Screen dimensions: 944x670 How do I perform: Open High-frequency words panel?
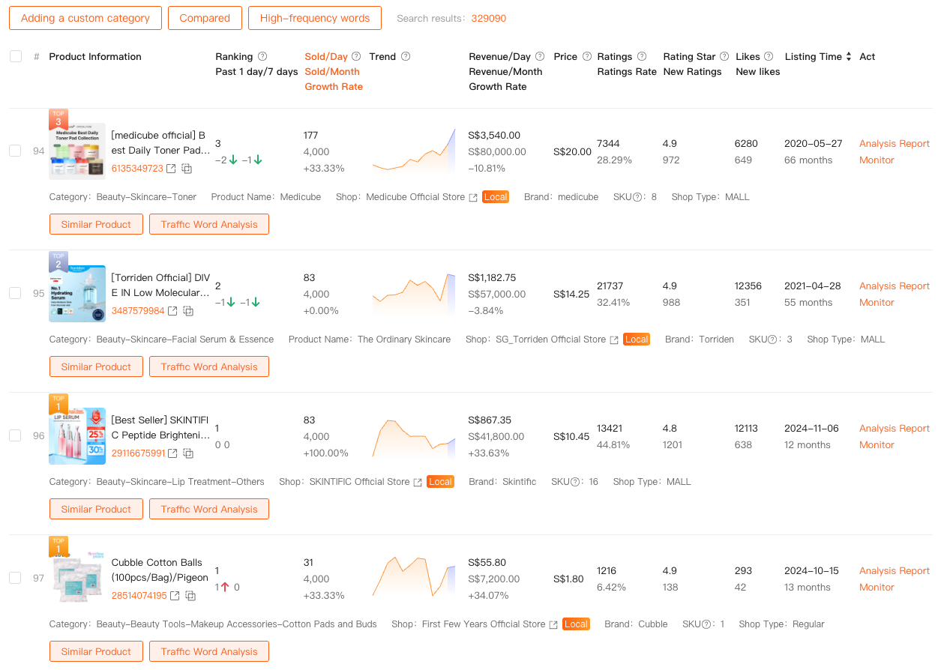tap(314, 18)
